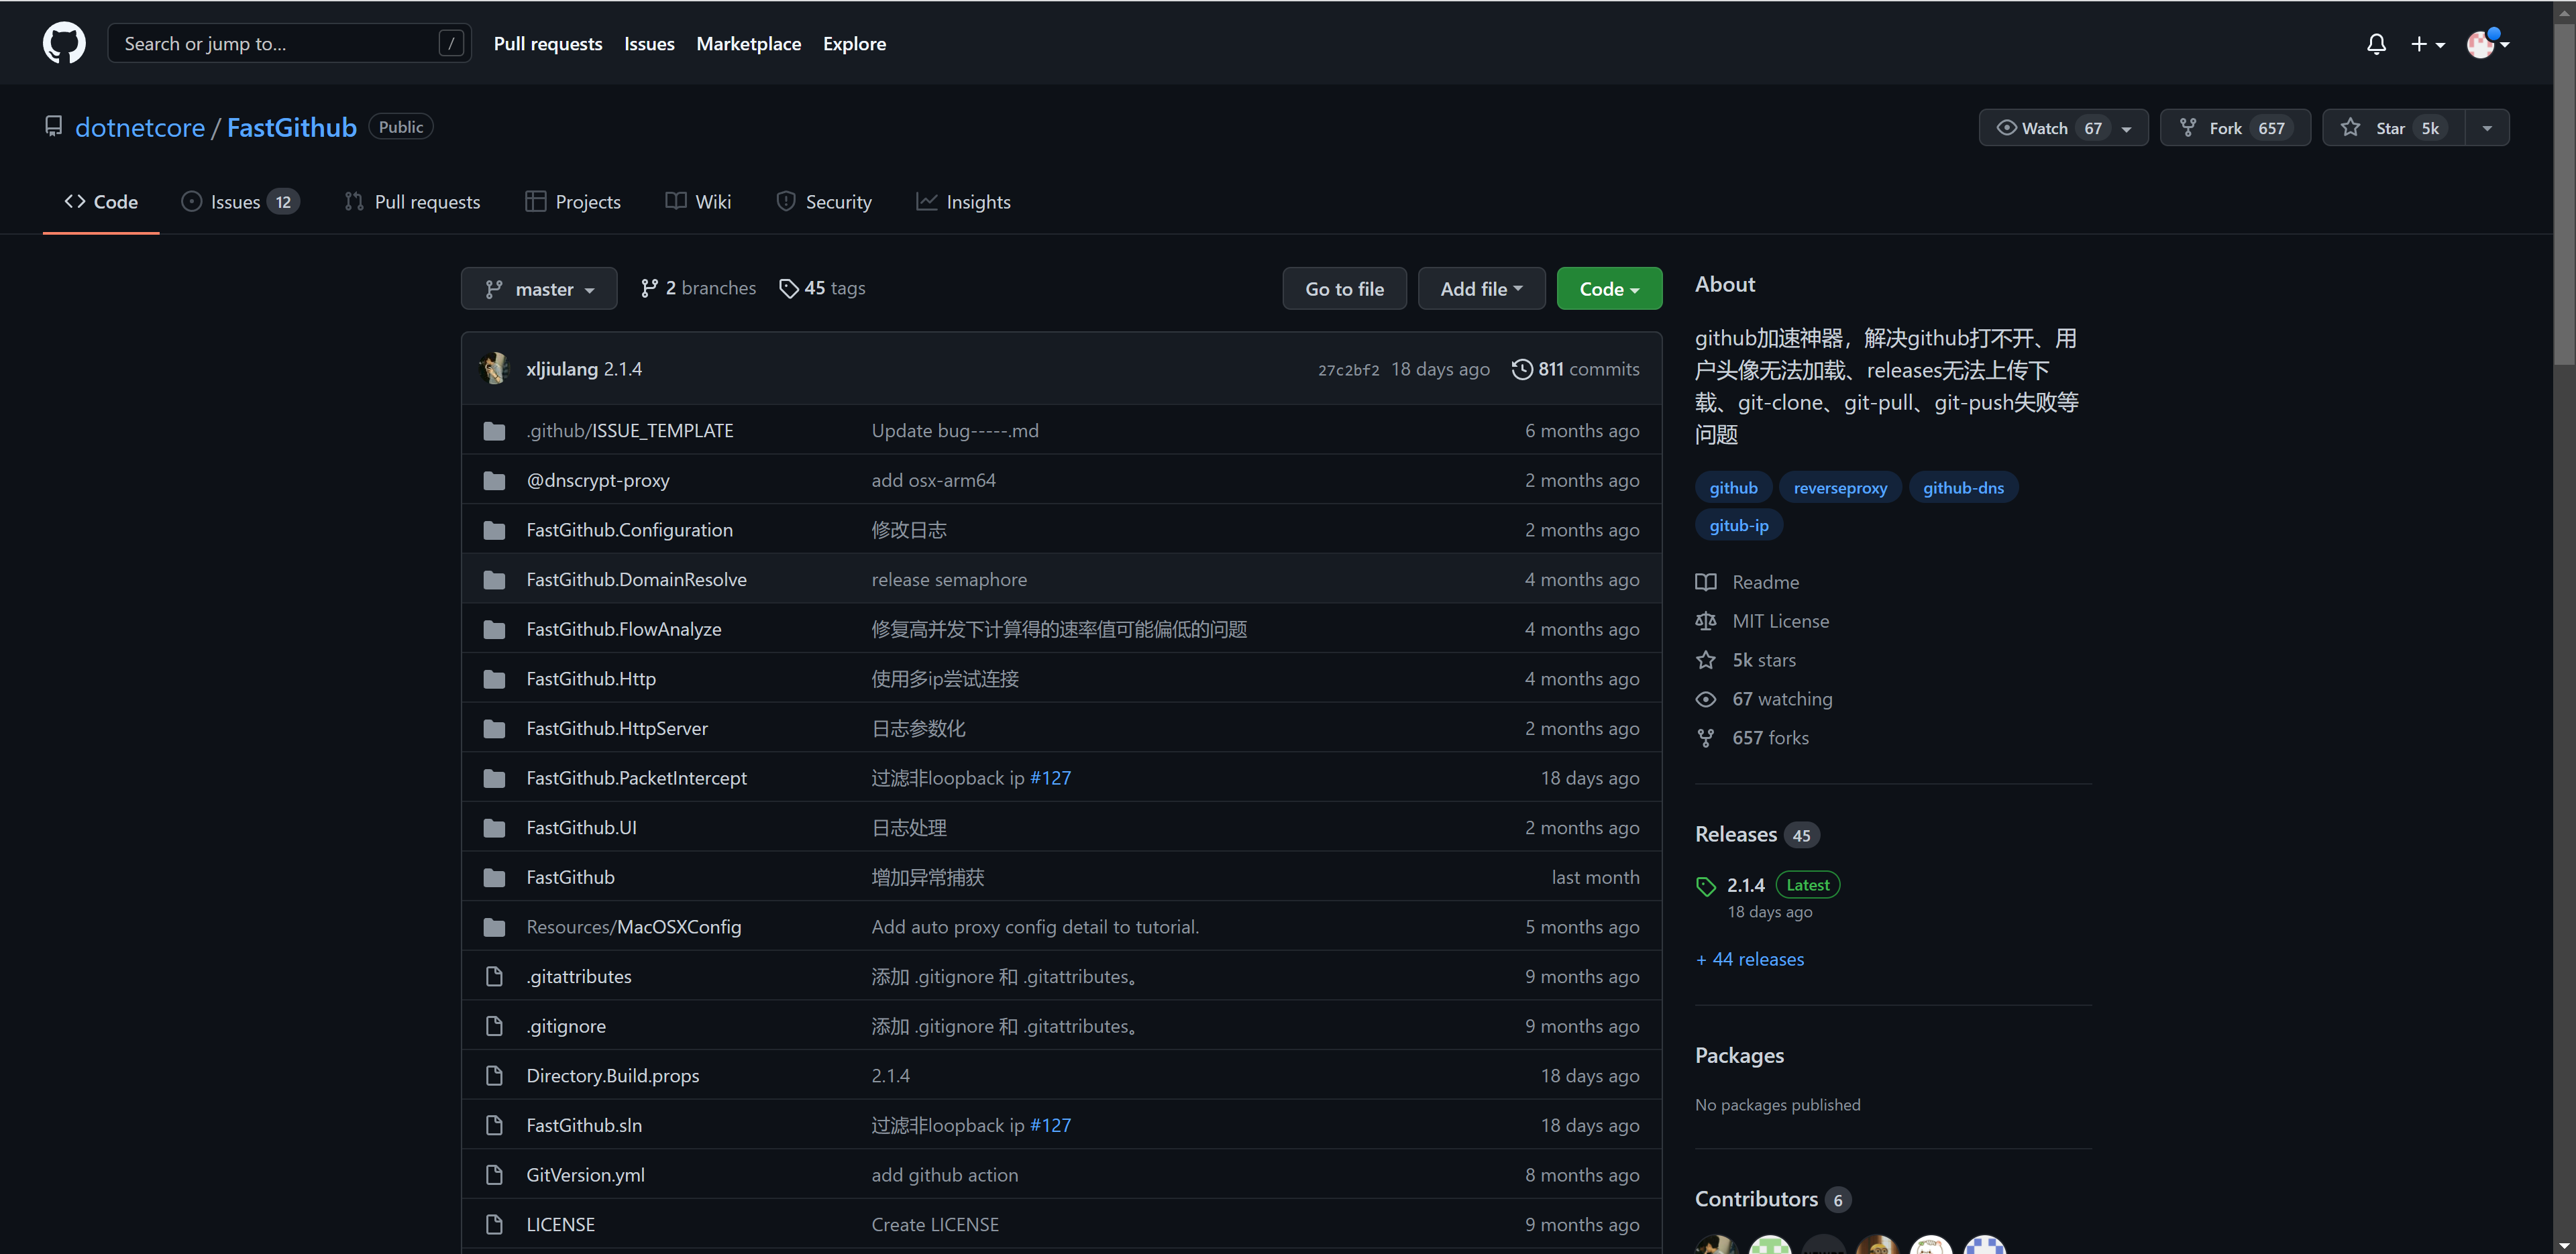Viewport: 2576px width, 1254px height.
Task: Open the Readme via book icon
Action: point(1707,581)
